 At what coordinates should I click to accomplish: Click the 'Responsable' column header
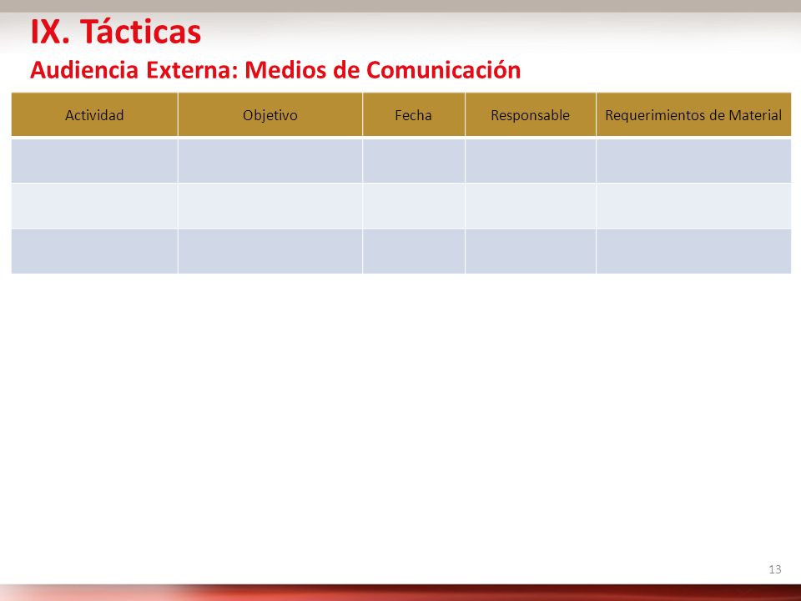[531, 115]
